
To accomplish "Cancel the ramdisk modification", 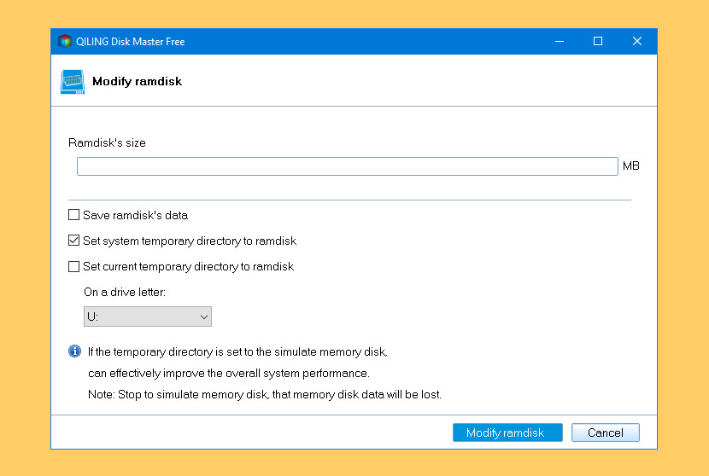I will click(x=605, y=432).
